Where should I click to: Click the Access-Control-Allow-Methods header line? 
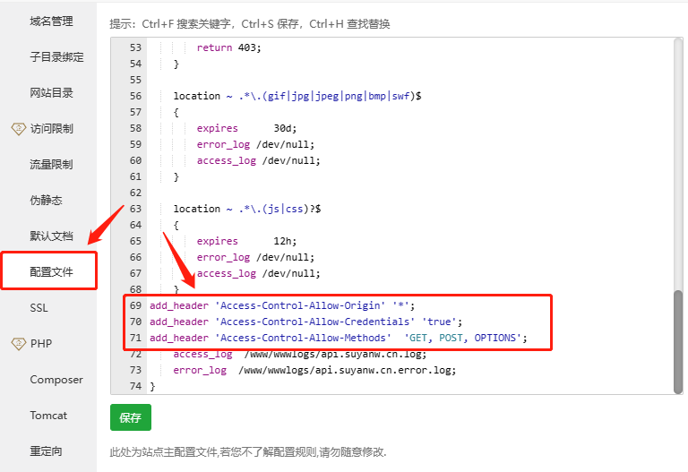click(x=339, y=338)
